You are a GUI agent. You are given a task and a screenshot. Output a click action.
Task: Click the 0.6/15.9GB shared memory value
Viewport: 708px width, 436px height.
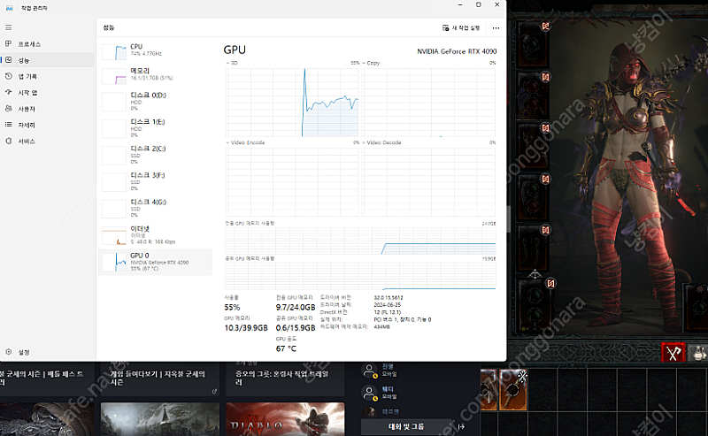coord(296,328)
